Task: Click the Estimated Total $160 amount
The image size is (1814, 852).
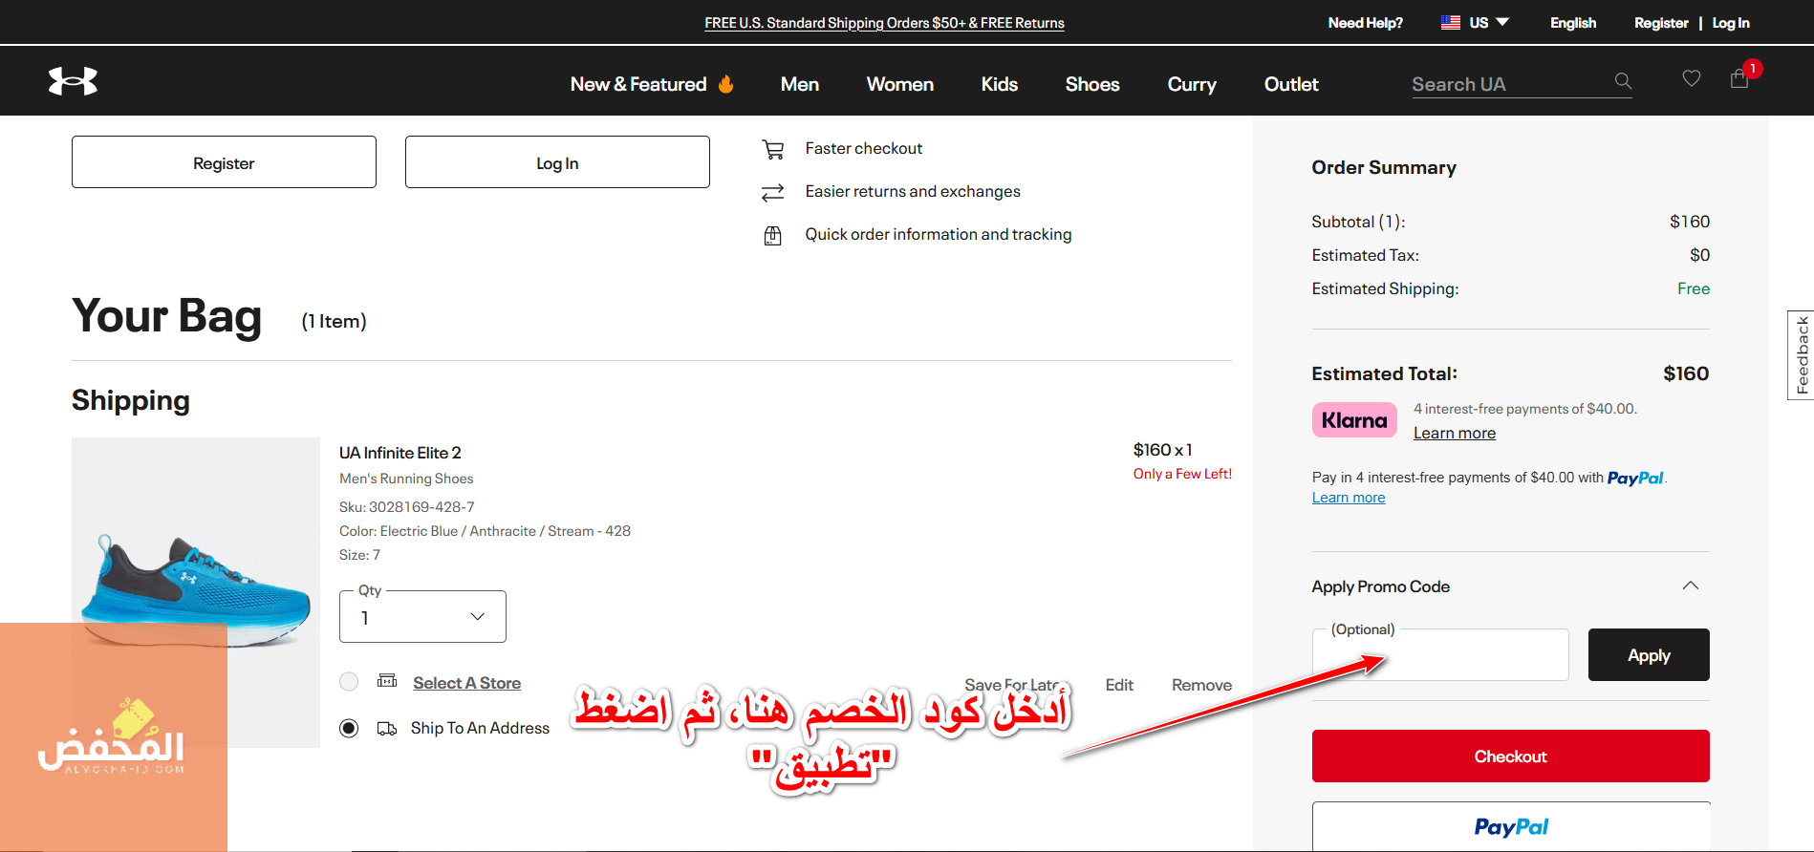Action: pyautogui.click(x=1686, y=373)
